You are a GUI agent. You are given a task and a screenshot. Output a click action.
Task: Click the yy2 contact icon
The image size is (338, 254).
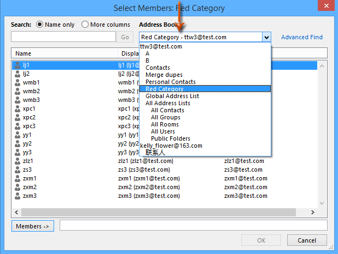(18, 144)
